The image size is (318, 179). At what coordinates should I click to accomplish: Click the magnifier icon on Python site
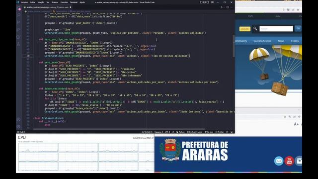click(255, 29)
